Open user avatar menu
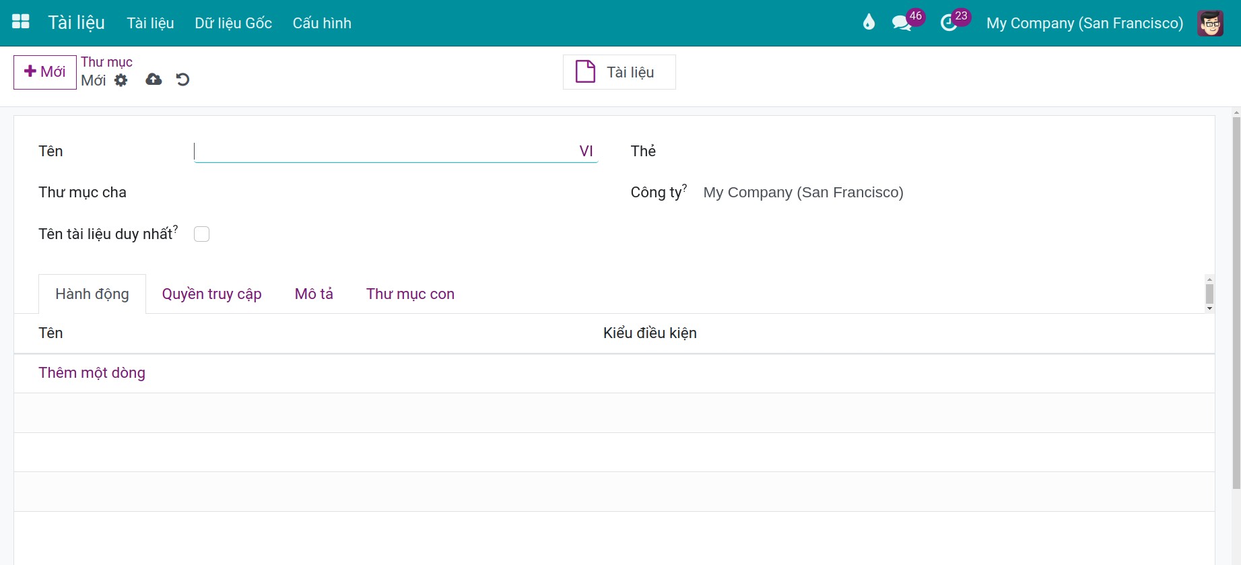The image size is (1241, 565). click(x=1210, y=23)
